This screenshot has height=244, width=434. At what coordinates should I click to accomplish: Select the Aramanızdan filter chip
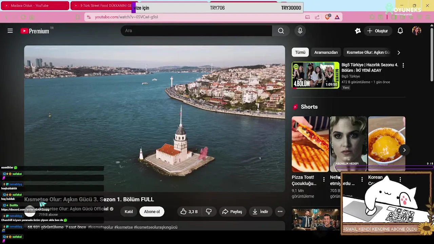(326, 52)
